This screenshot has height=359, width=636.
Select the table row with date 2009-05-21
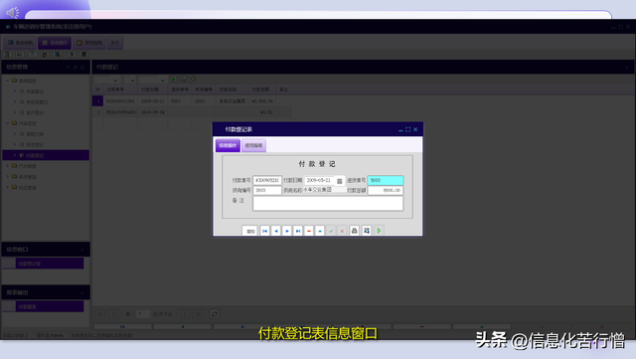point(192,100)
